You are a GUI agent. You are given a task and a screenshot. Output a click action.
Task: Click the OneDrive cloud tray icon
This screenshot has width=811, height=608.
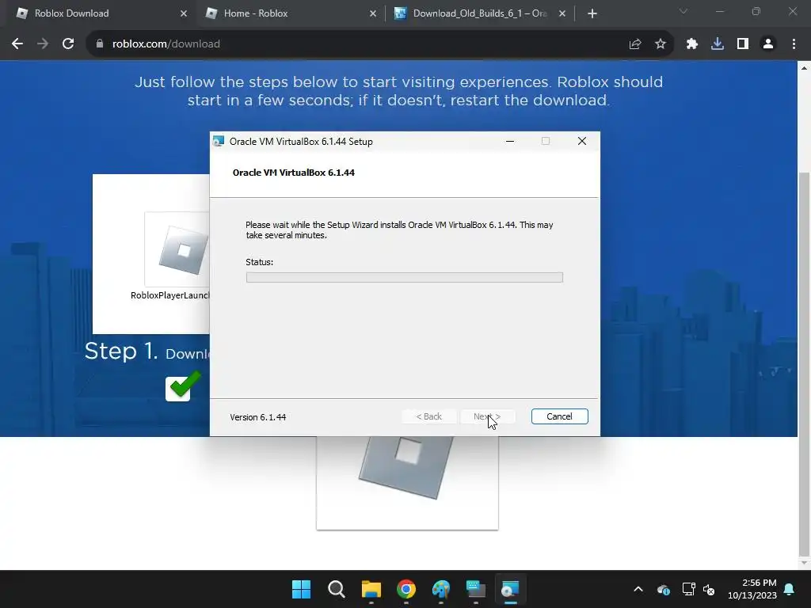(664, 589)
